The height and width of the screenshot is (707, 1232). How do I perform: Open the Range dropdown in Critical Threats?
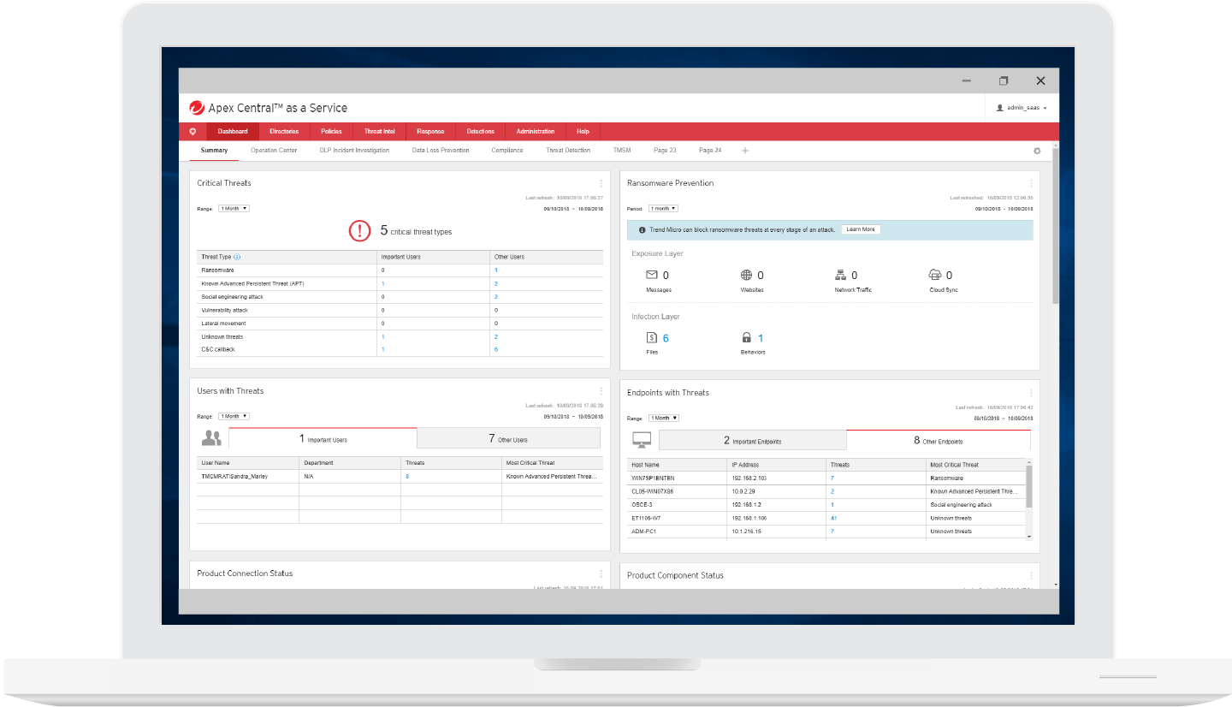pyautogui.click(x=233, y=208)
